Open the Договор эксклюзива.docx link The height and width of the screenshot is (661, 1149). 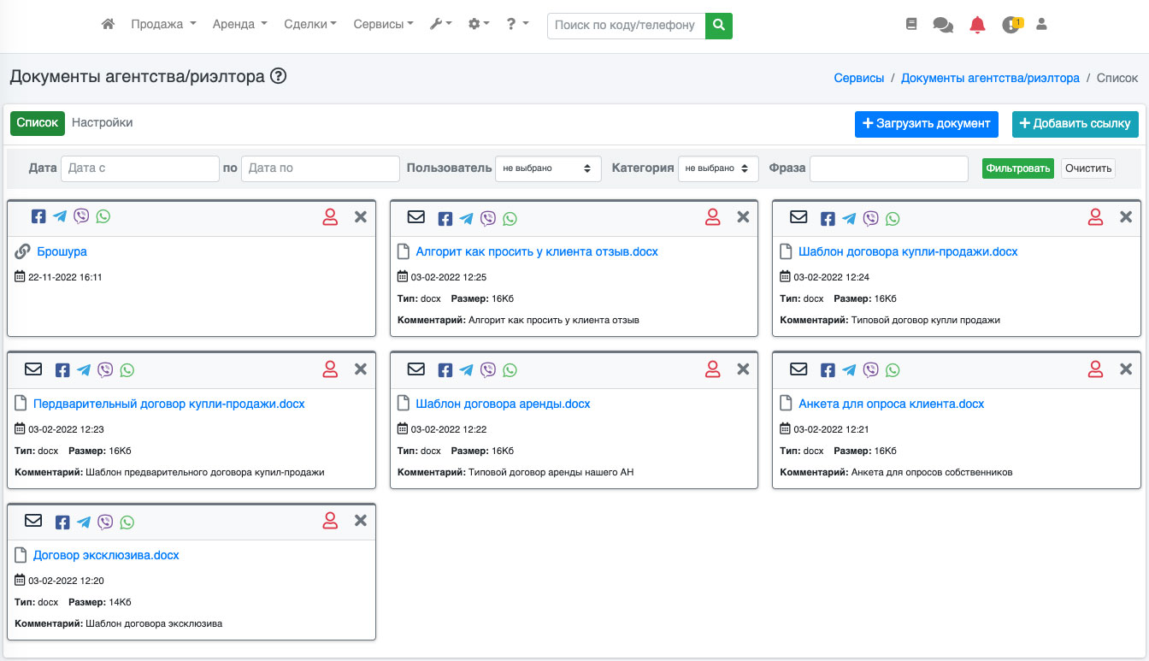pyautogui.click(x=106, y=555)
